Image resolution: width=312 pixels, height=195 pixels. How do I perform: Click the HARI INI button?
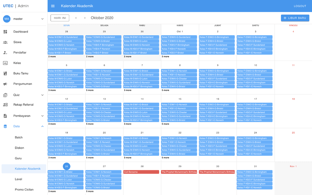[x=60, y=18]
